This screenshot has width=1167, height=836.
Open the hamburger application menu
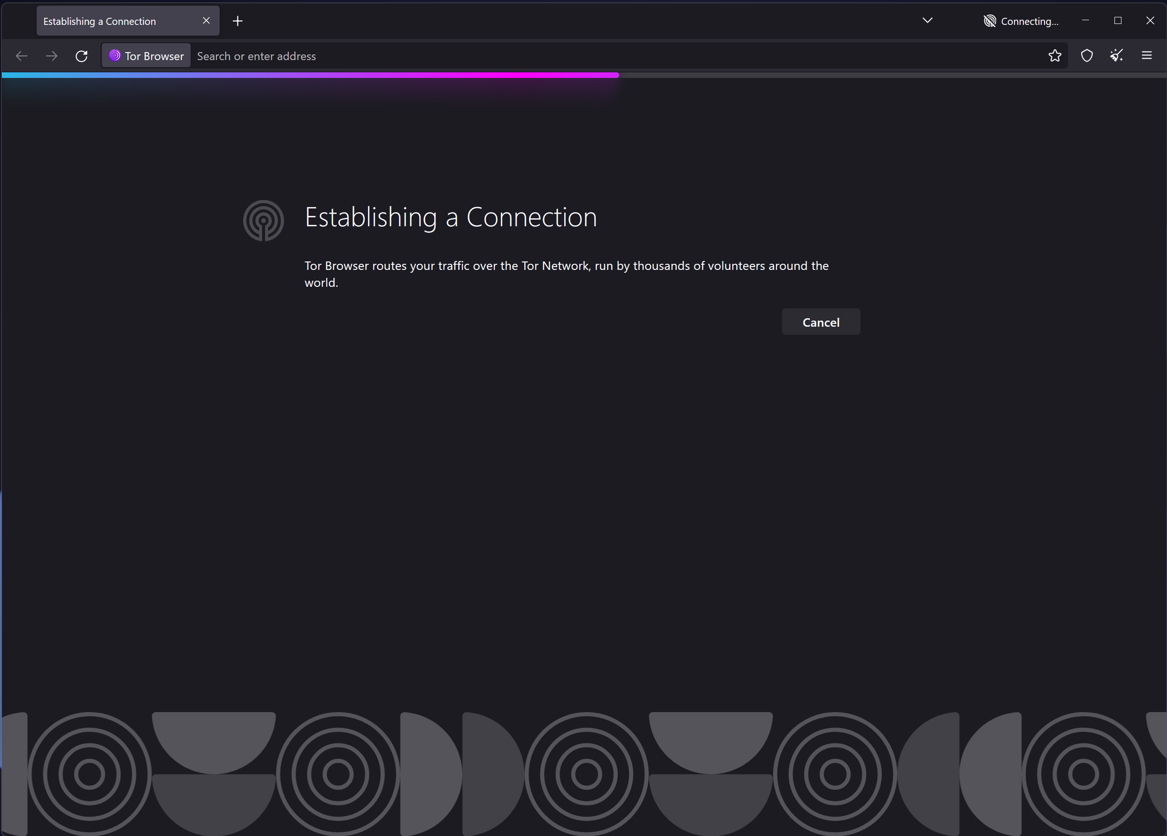point(1147,55)
